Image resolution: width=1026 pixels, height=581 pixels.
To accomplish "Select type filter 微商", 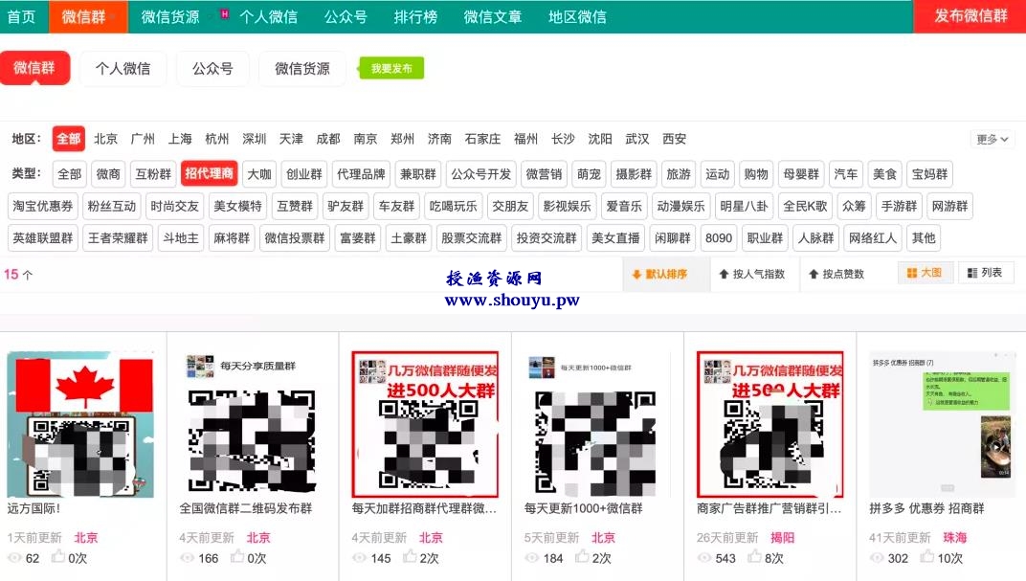I will point(108,174).
